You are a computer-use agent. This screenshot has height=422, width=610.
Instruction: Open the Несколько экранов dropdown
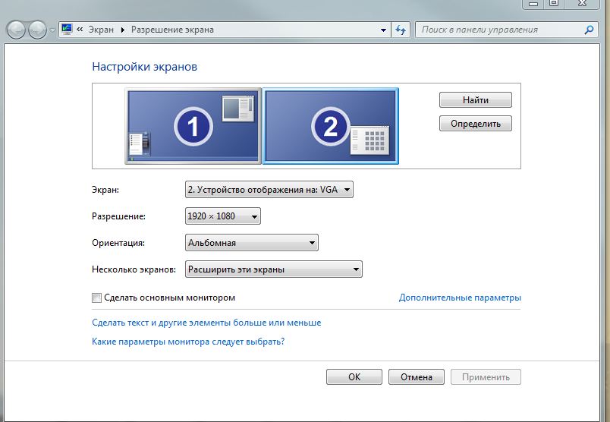click(x=273, y=269)
